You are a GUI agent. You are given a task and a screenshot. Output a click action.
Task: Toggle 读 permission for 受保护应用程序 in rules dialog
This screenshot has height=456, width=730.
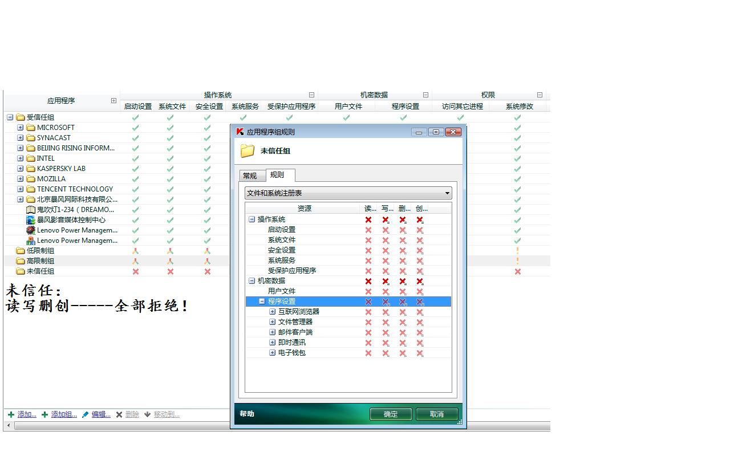click(x=368, y=271)
